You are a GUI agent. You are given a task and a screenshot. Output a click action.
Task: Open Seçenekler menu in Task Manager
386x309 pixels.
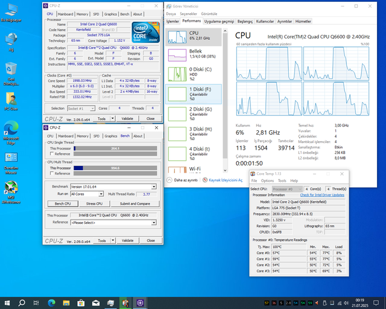click(x=188, y=14)
